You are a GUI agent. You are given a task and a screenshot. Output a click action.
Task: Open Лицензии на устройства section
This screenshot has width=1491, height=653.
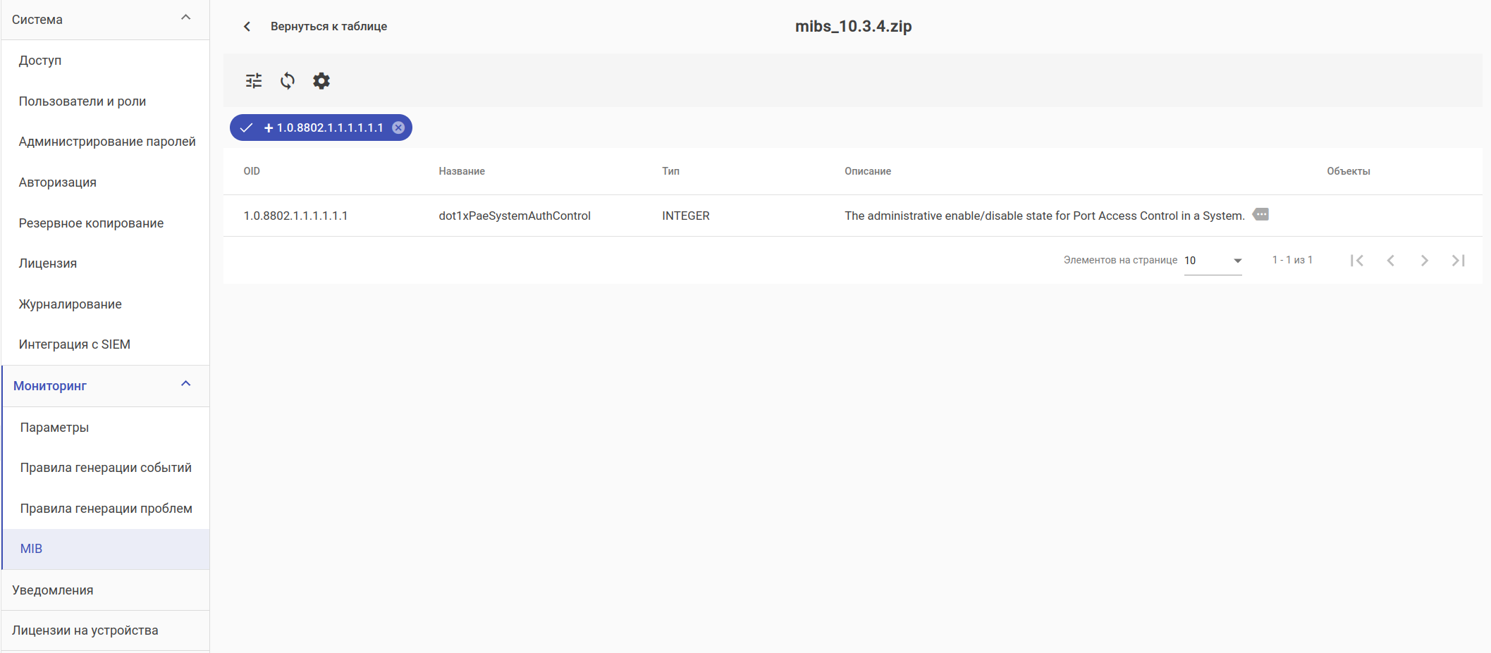(x=106, y=630)
